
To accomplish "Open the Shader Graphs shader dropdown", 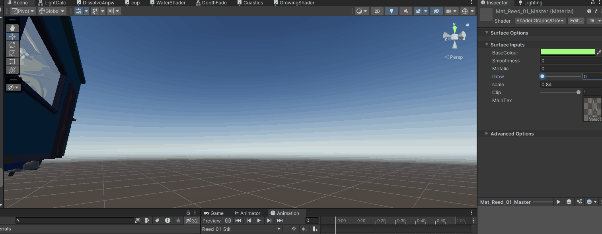I will tap(540, 21).
